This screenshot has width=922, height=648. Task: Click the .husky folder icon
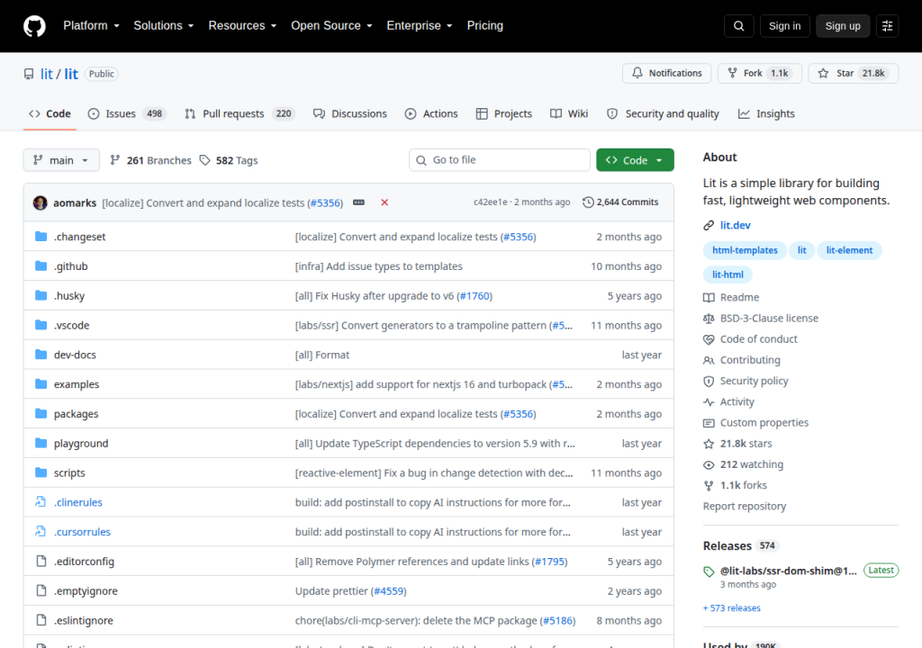(x=41, y=295)
